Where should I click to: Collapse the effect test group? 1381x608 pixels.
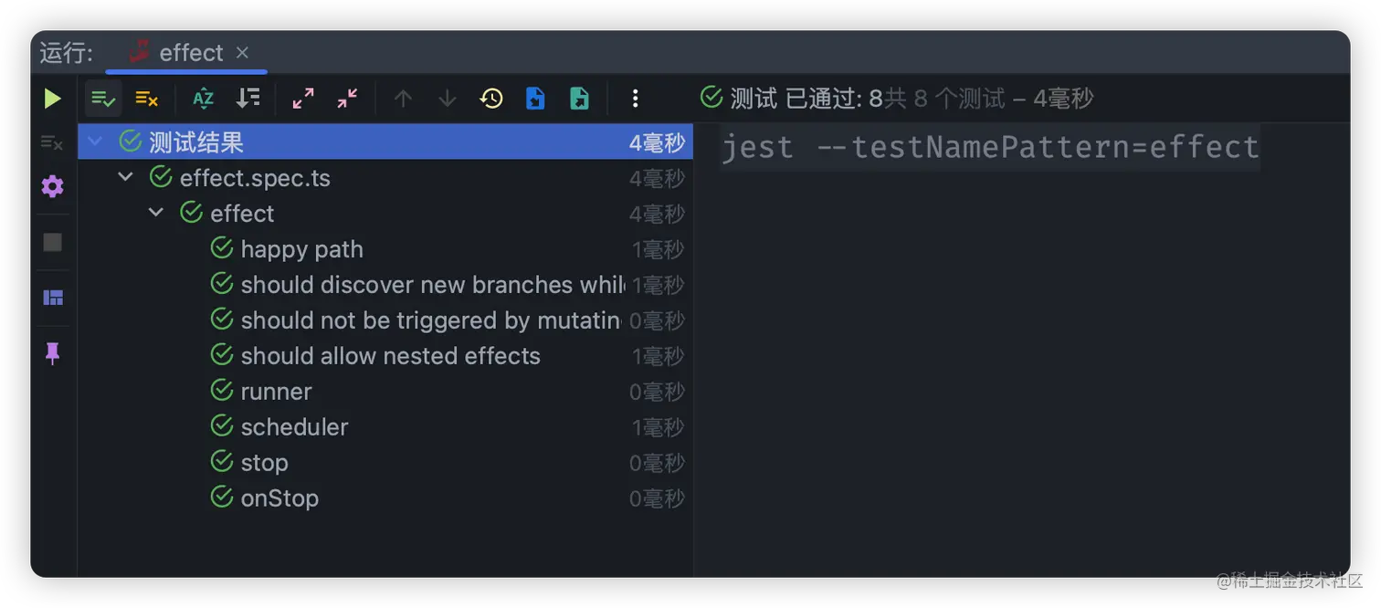(156, 213)
